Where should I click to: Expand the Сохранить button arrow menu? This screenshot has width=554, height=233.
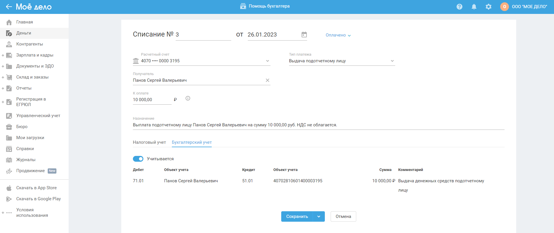pyautogui.click(x=319, y=216)
